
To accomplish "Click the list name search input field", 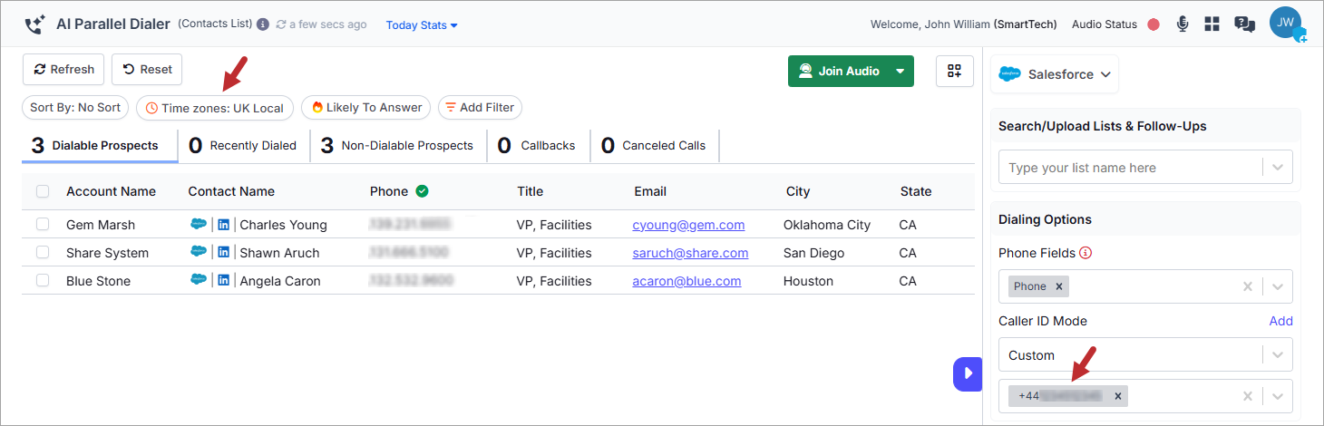I will tap(1132, 168).
